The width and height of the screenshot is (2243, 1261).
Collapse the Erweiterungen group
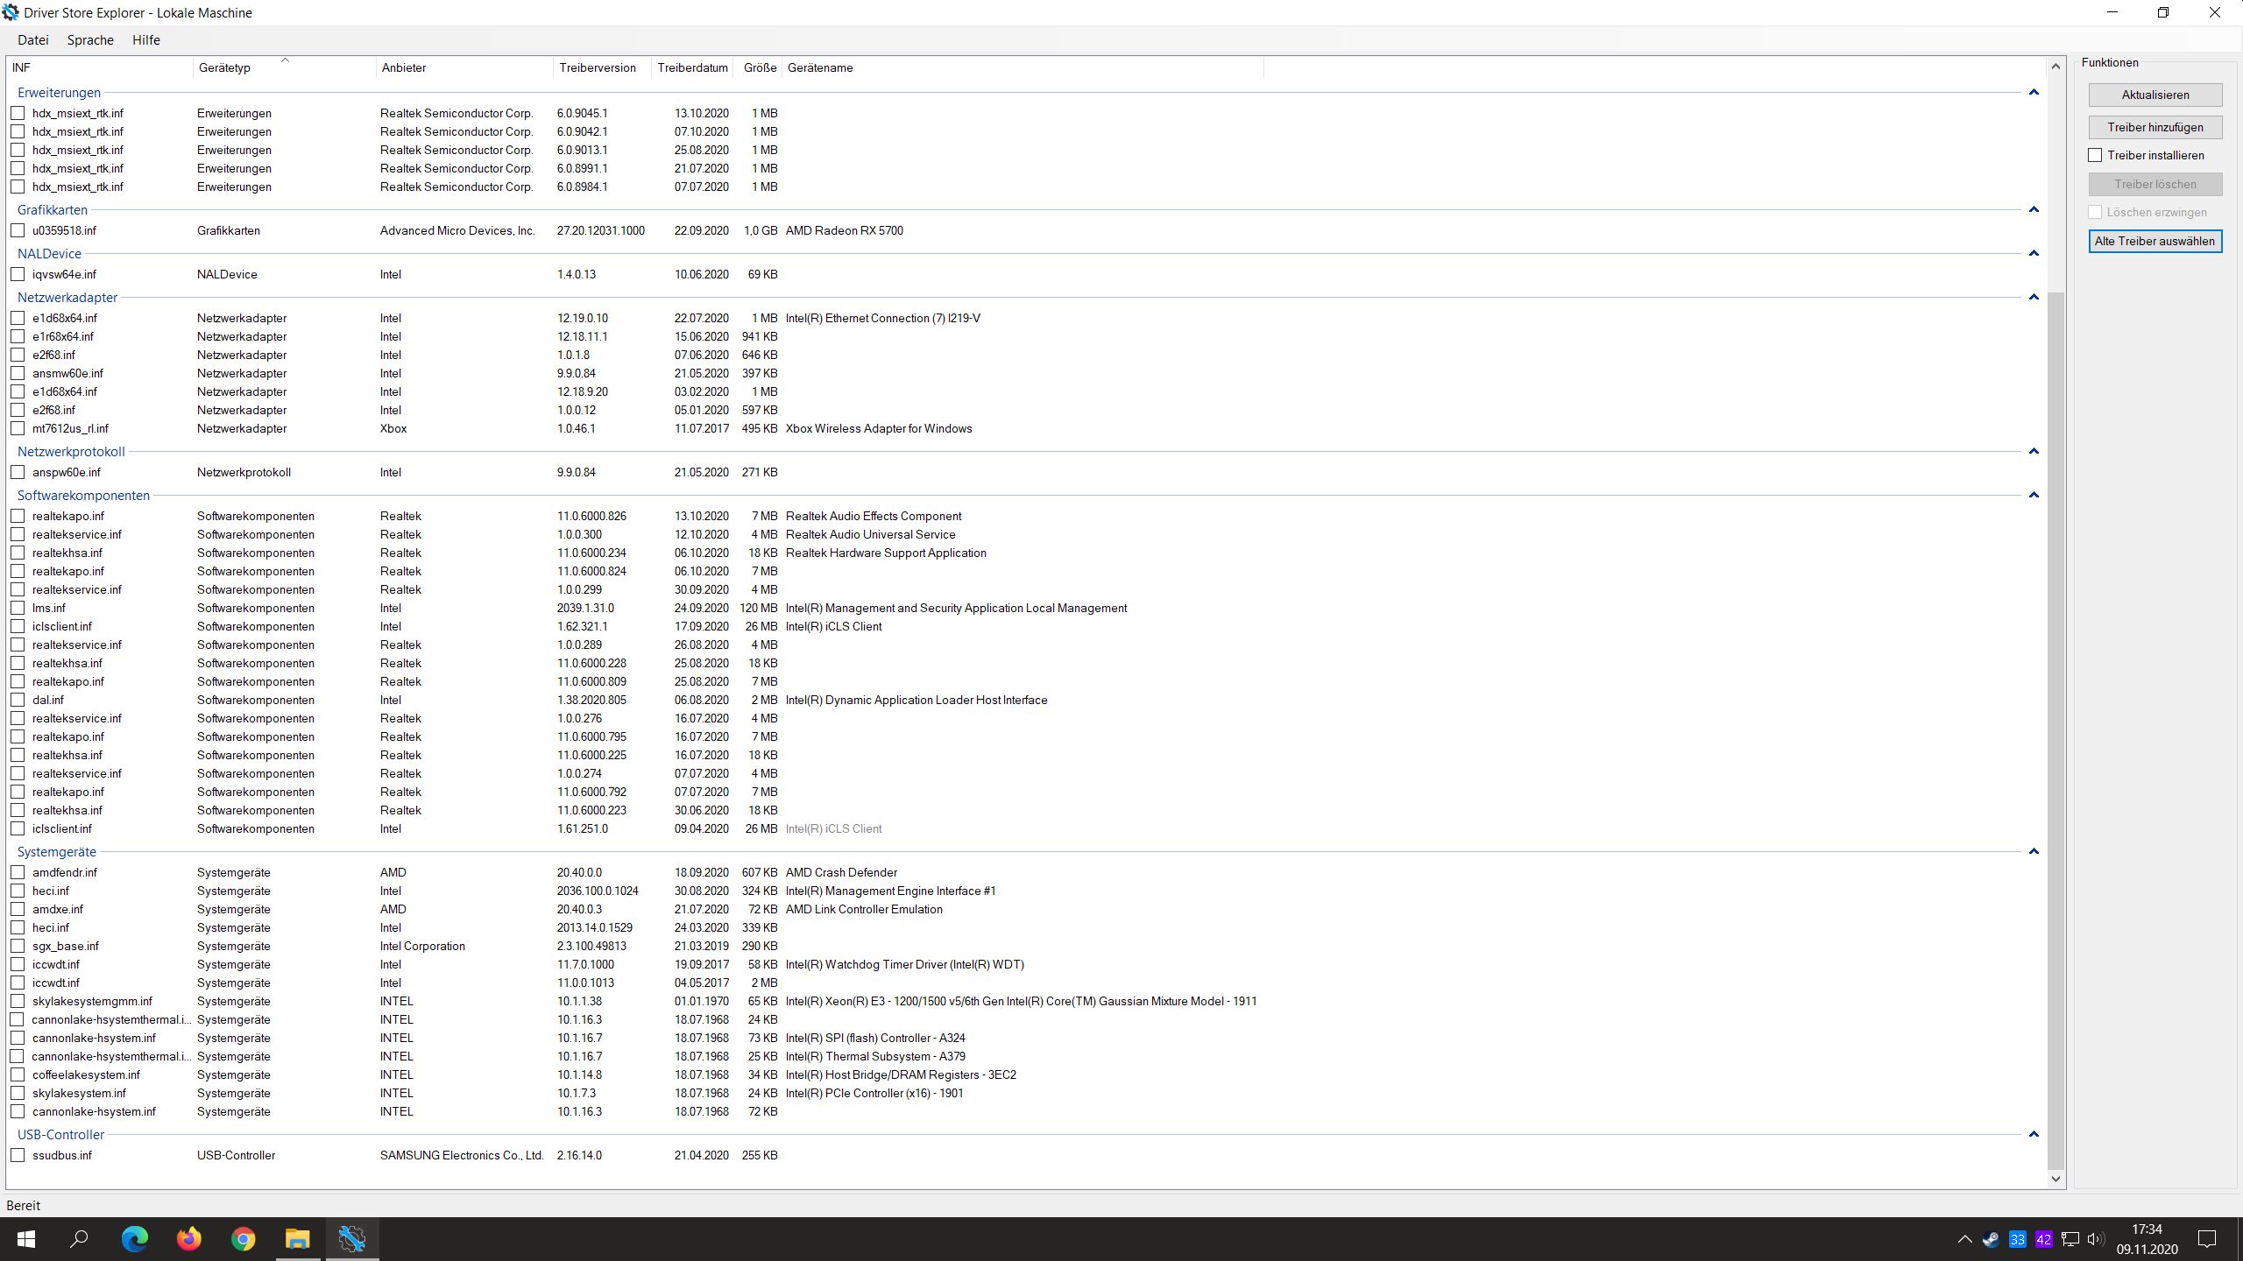(2034, 92)
